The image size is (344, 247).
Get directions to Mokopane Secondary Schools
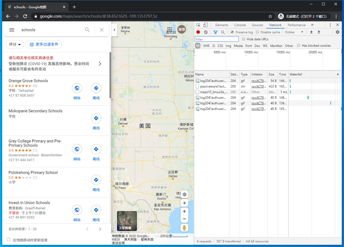pyautogui.click(x=96, y=118)
